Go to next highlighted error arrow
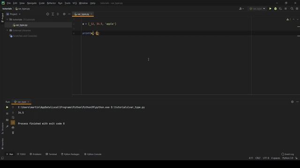The height and width of the screenshot is (168, 300). (298, 20)
